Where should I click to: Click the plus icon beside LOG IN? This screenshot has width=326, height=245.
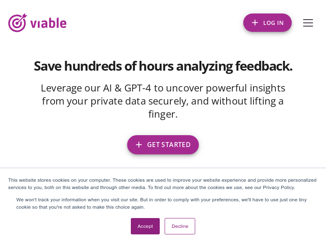point(255,22)
